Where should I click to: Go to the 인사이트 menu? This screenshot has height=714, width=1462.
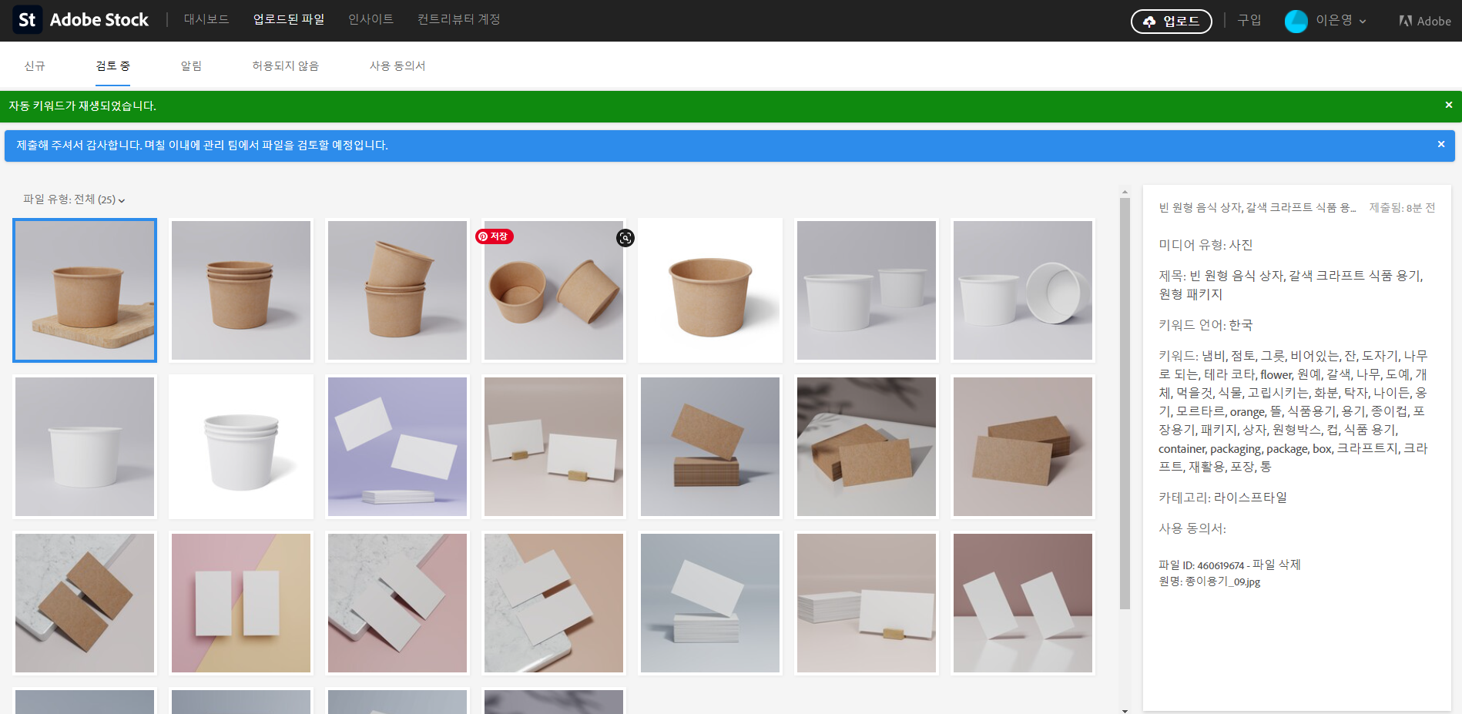coord(371,19)
